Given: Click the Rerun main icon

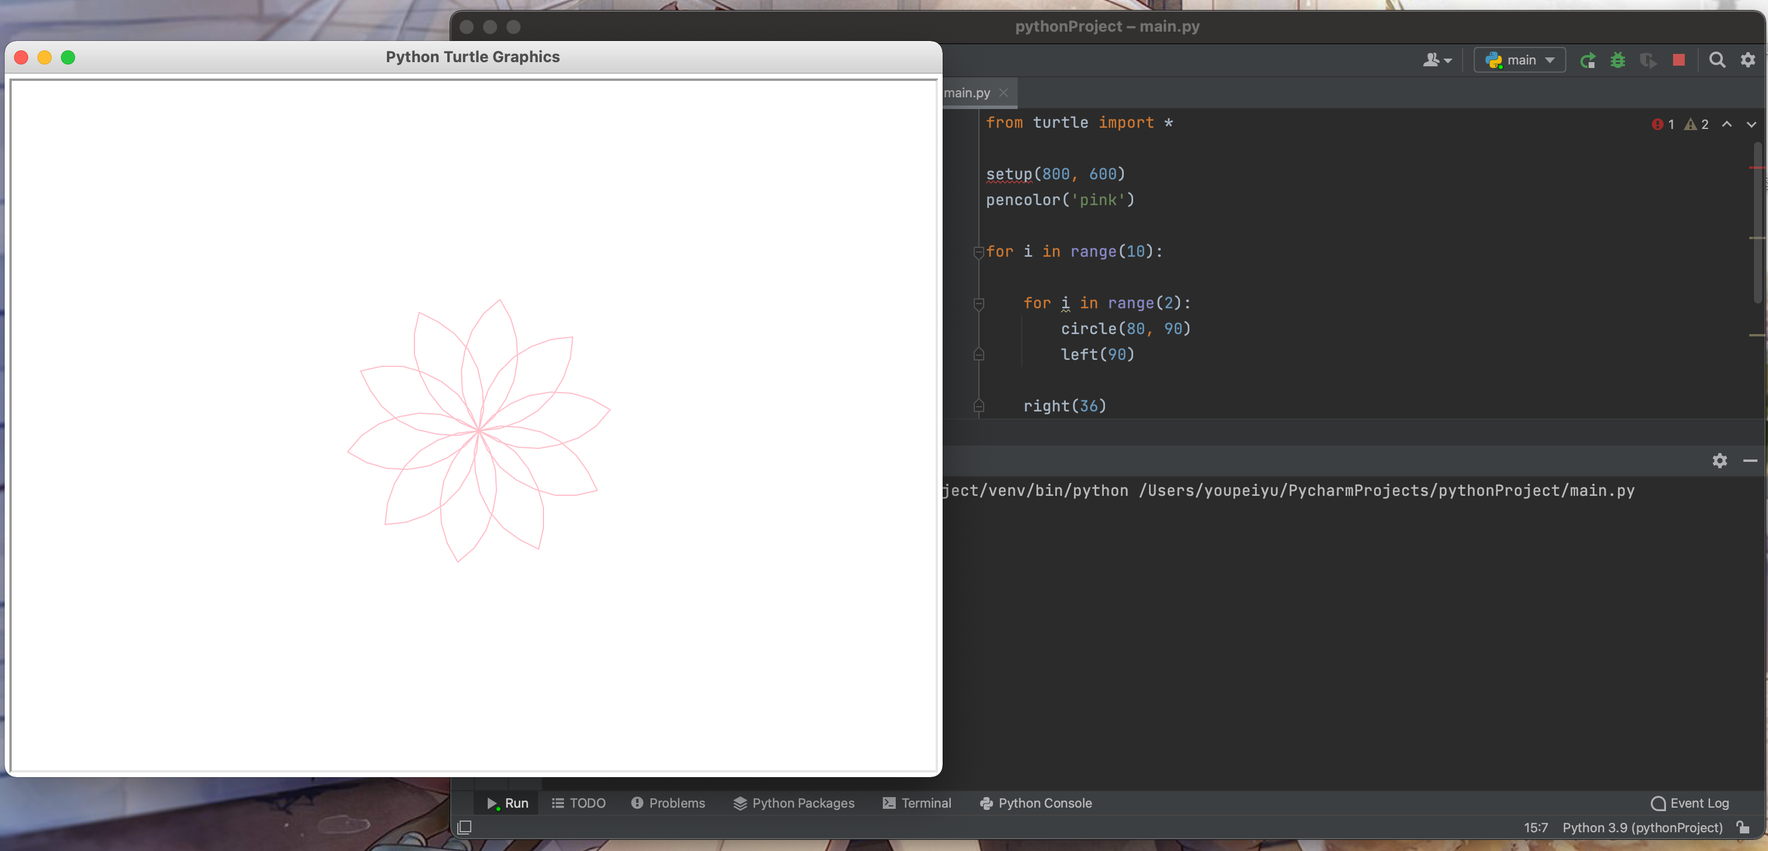Looking at the screenshot, I should coord(1587,60).
